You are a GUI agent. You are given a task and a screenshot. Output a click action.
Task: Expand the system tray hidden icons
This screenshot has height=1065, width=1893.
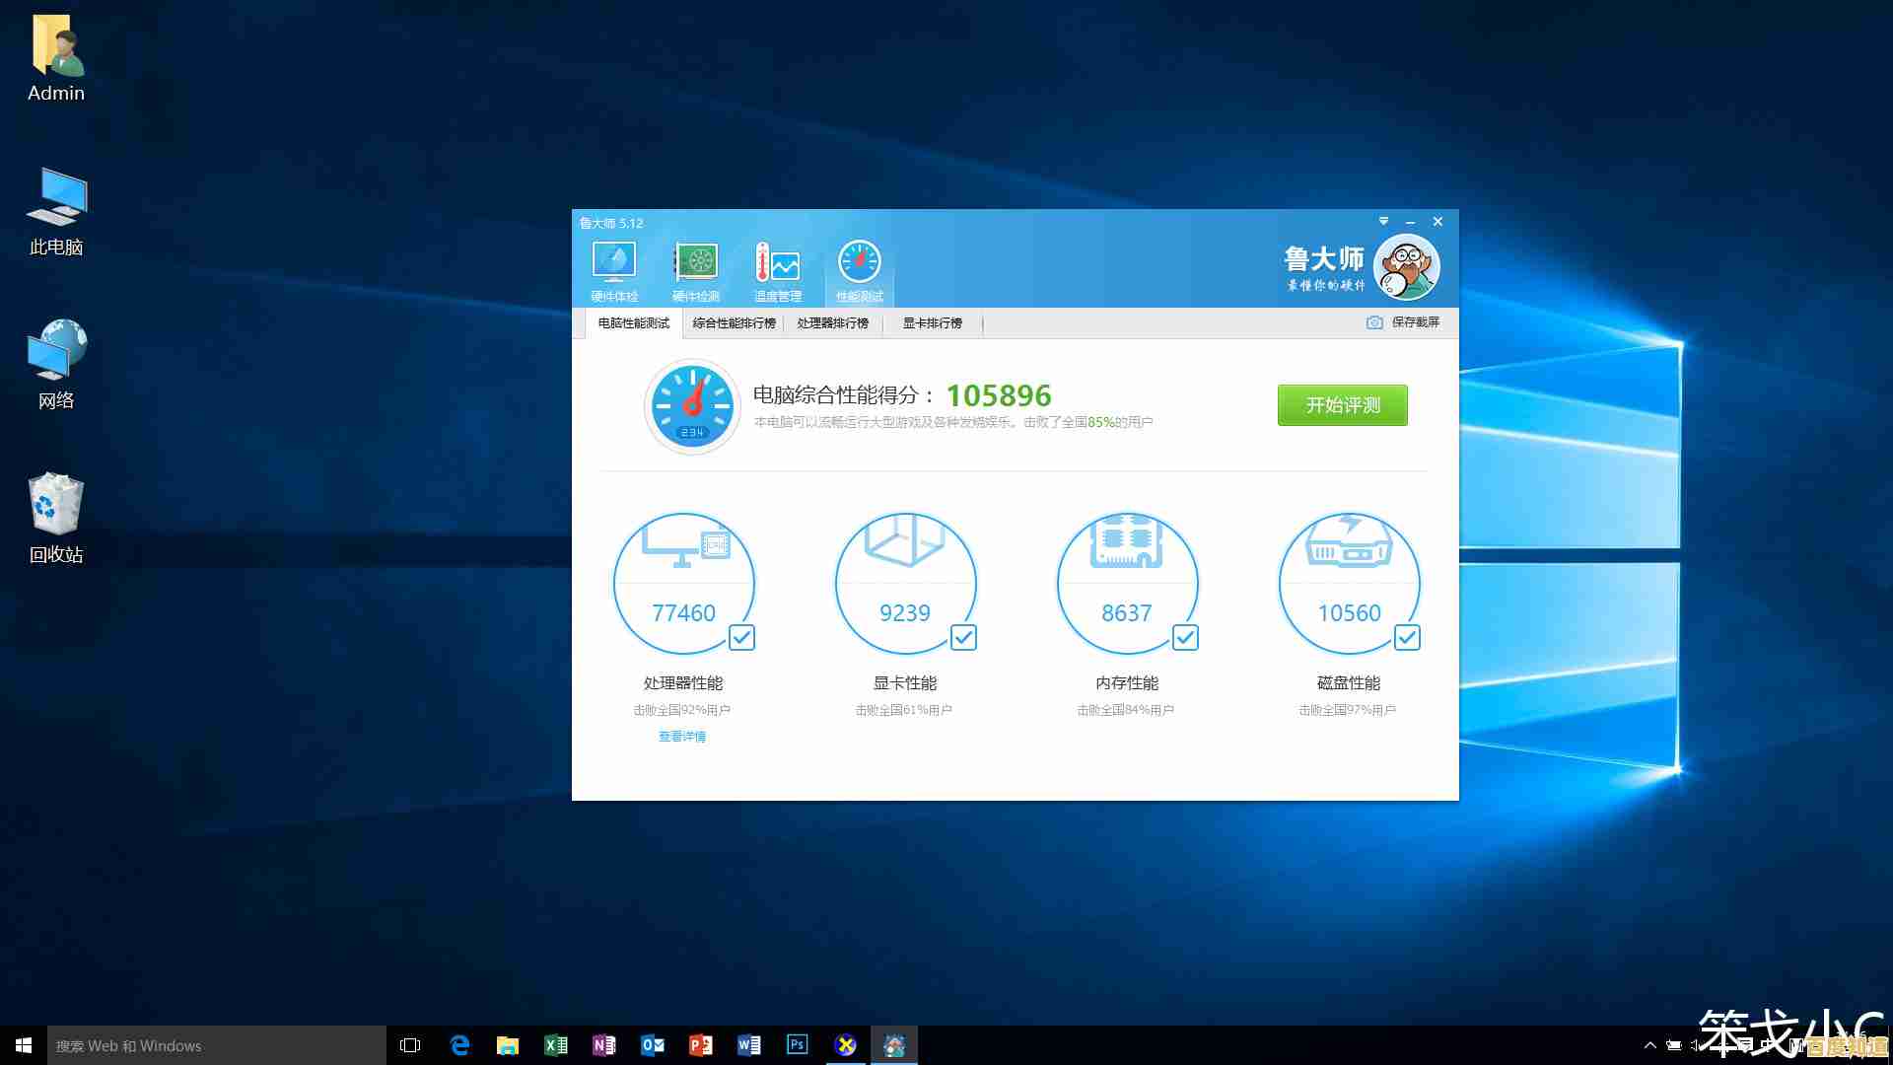(x=1649, y=1045)
